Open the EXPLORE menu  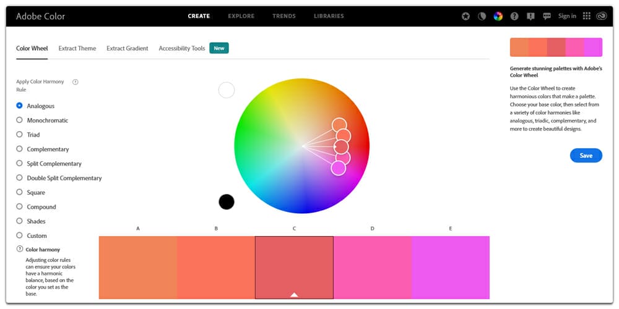point(241,16)
